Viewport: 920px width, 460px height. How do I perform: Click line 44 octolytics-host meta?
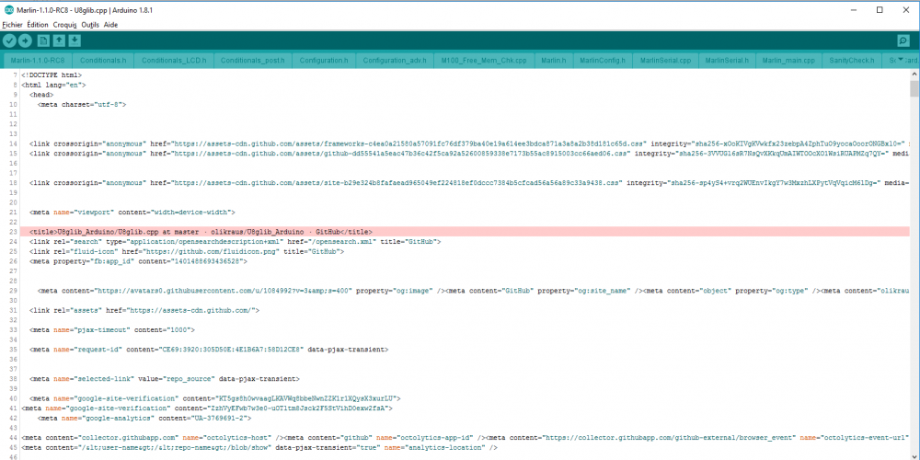tap(465, 437)
